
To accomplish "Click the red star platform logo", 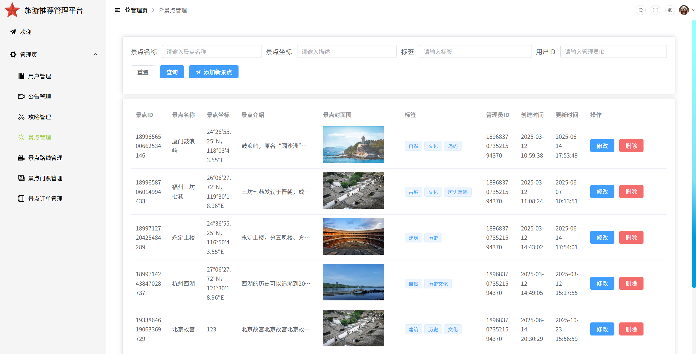I will 12,10.
